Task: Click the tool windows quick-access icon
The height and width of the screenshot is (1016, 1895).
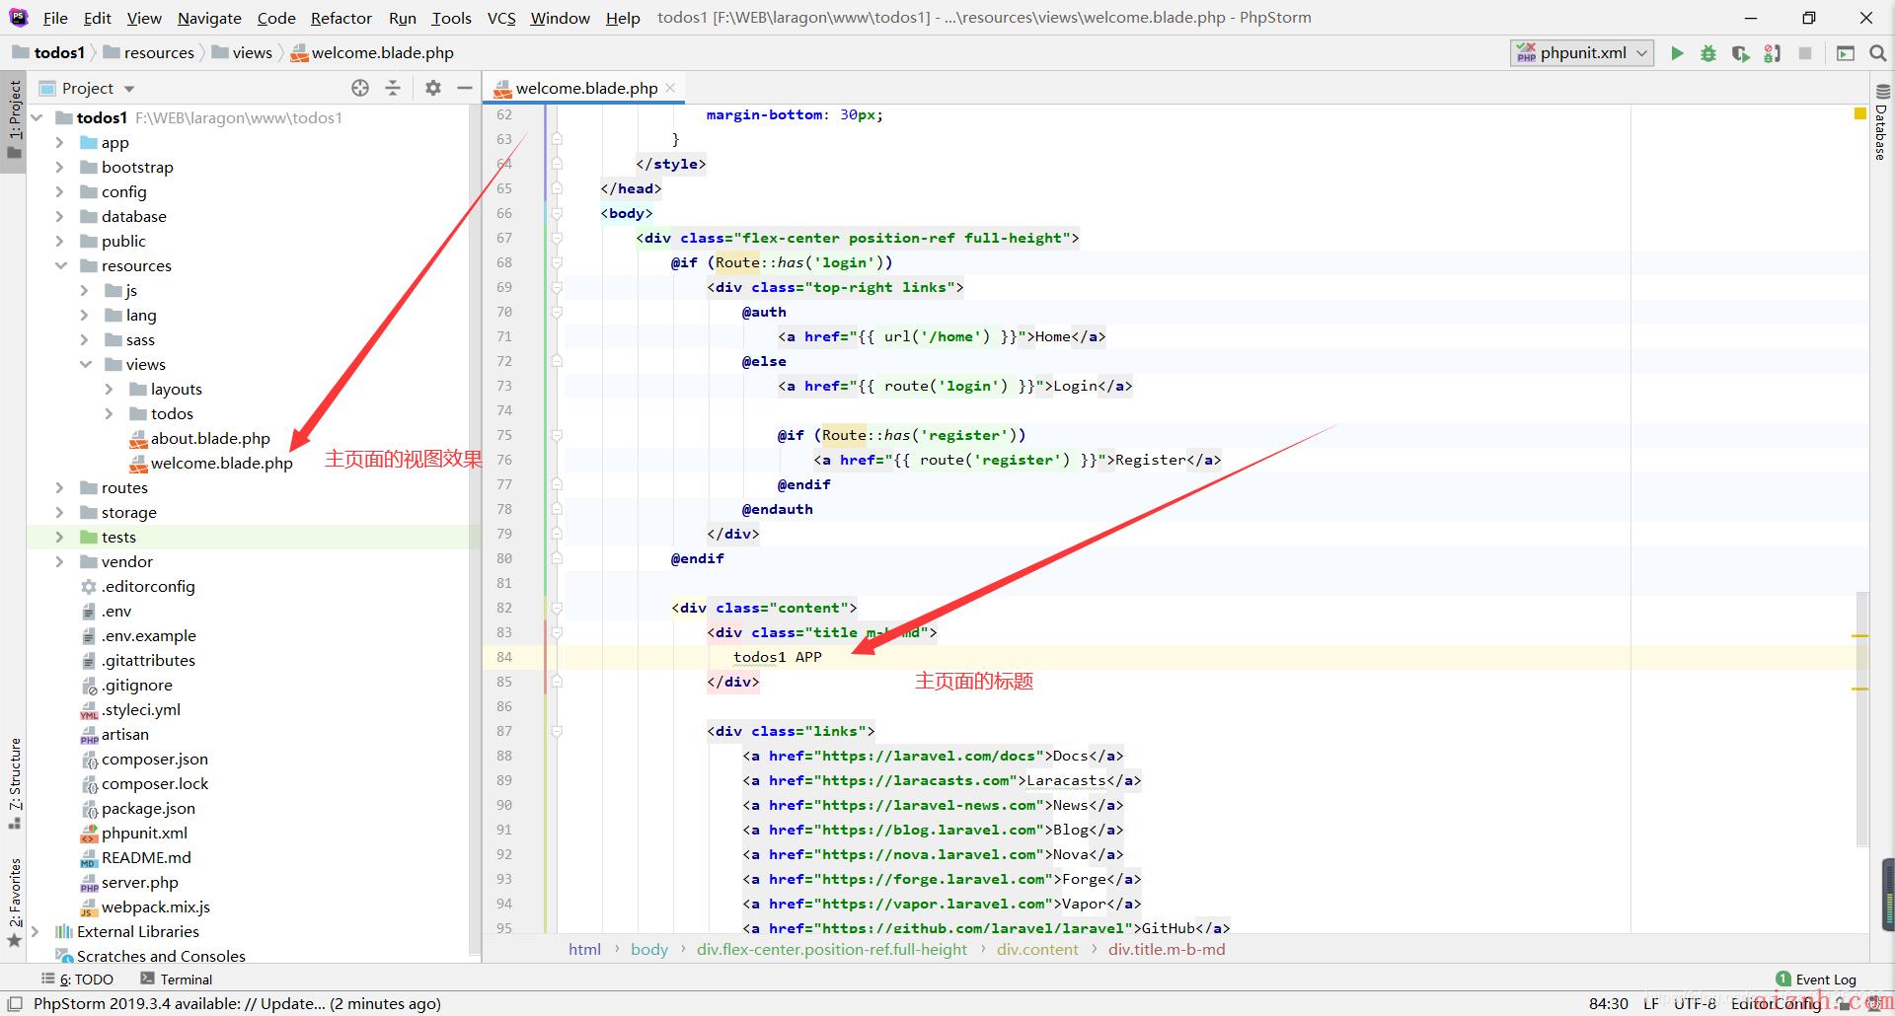Action: (x=15, y=1003)
